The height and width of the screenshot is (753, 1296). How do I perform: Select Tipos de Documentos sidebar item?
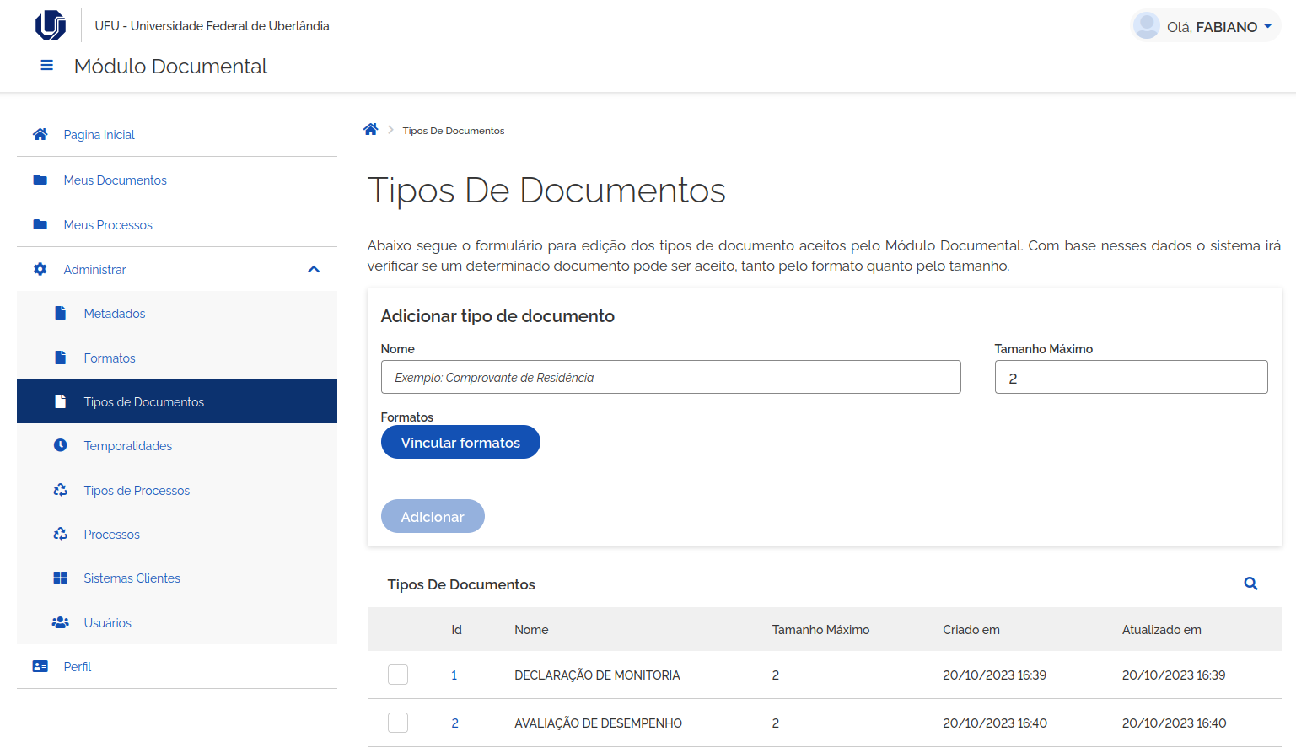click(177, 401)
